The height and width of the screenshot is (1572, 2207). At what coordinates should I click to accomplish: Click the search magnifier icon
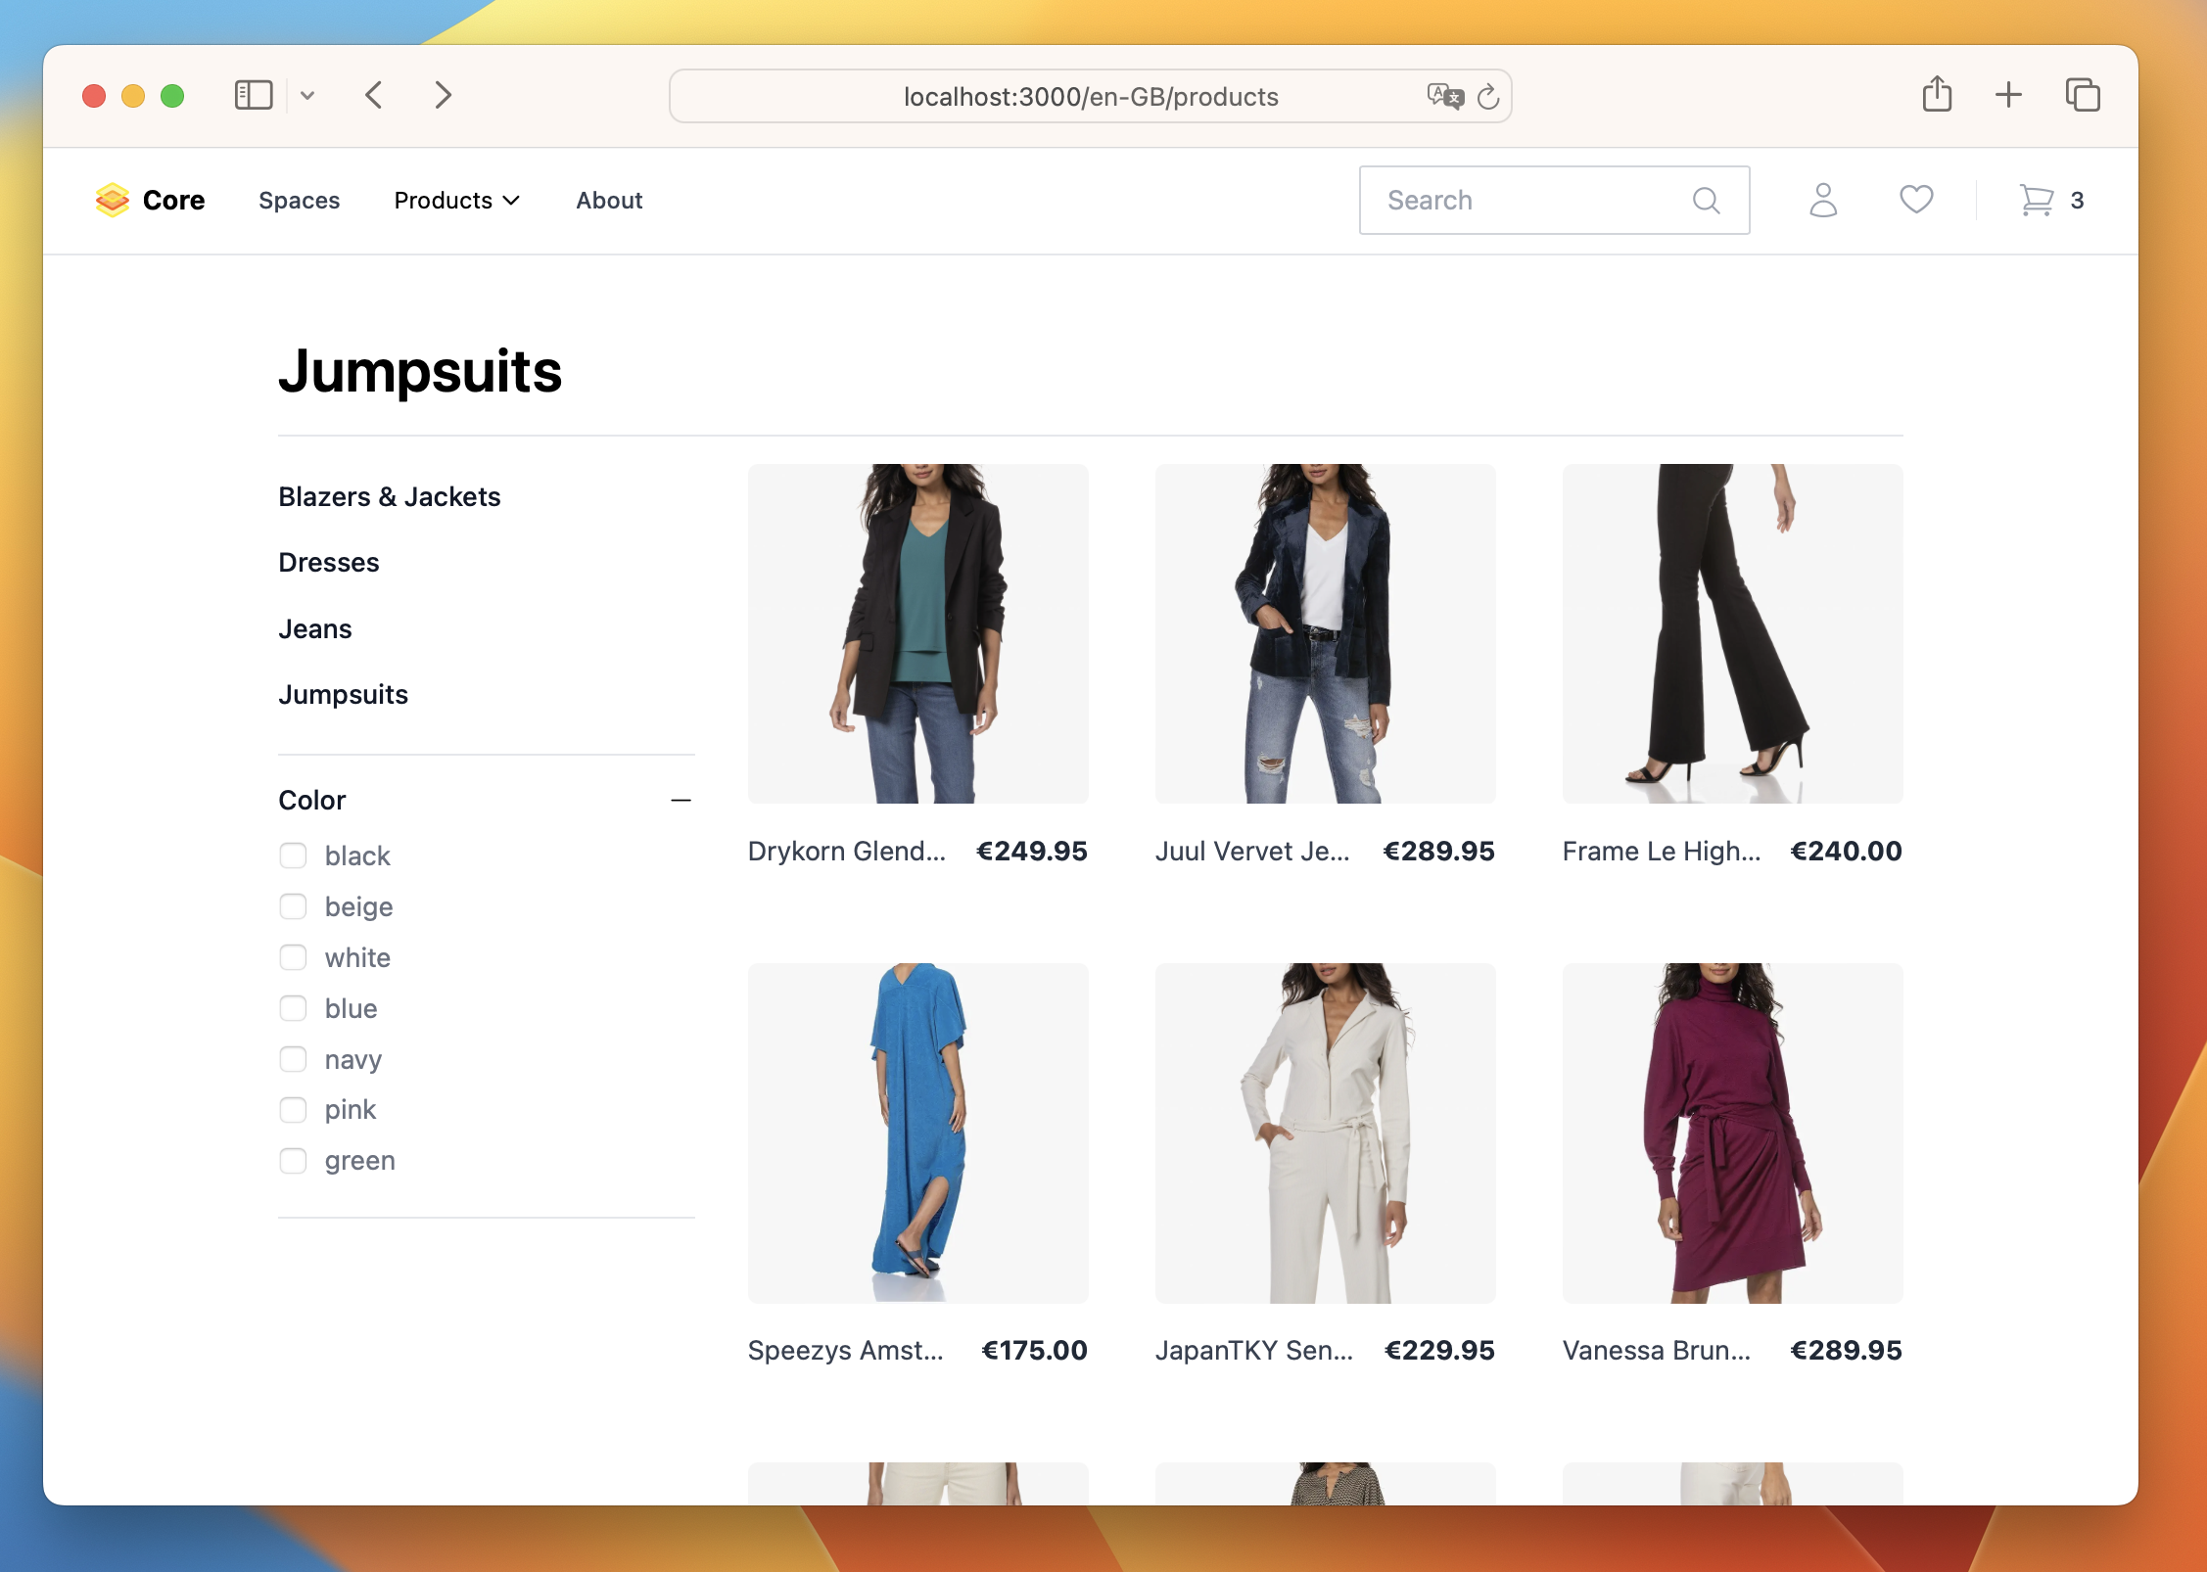[x=1706, y=201]
